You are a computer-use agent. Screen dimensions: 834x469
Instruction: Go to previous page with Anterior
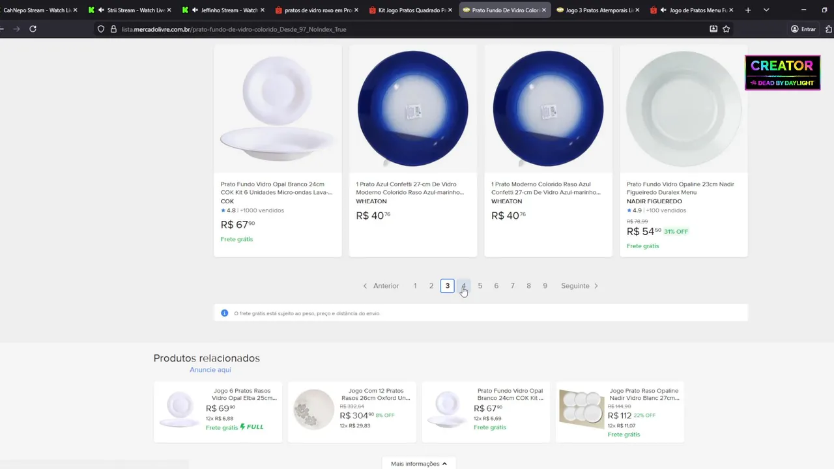(381, 286)
